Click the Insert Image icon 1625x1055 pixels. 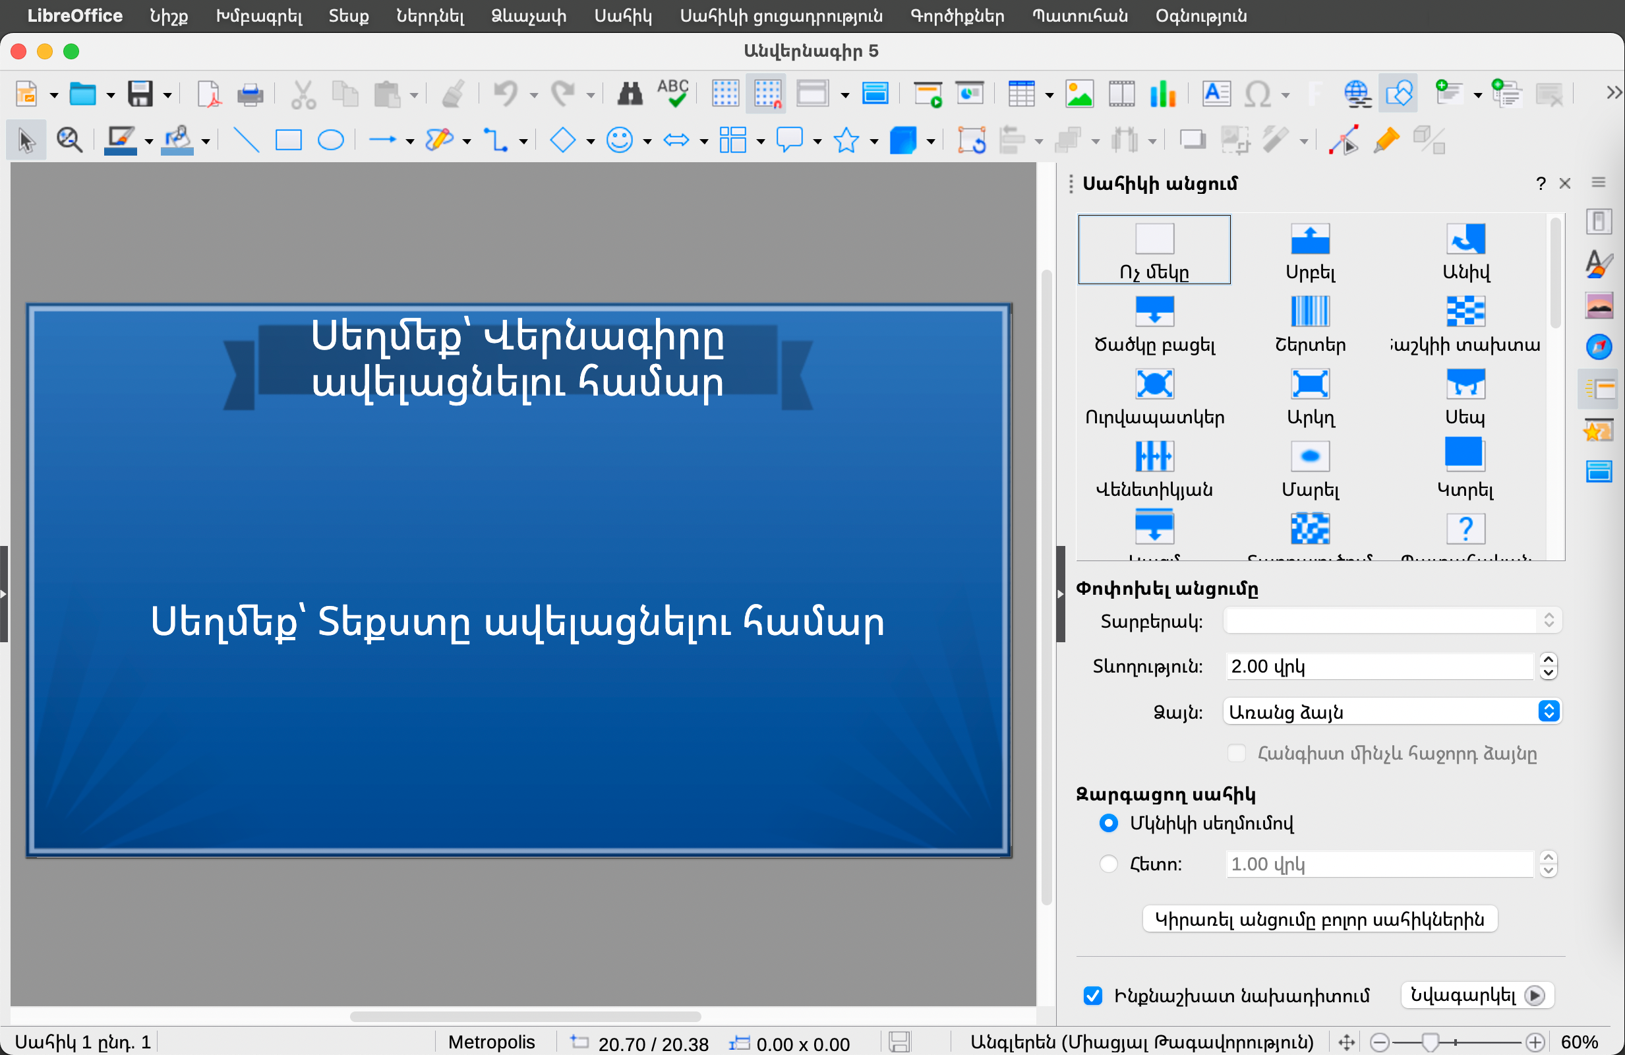[x=1078, y=93]
